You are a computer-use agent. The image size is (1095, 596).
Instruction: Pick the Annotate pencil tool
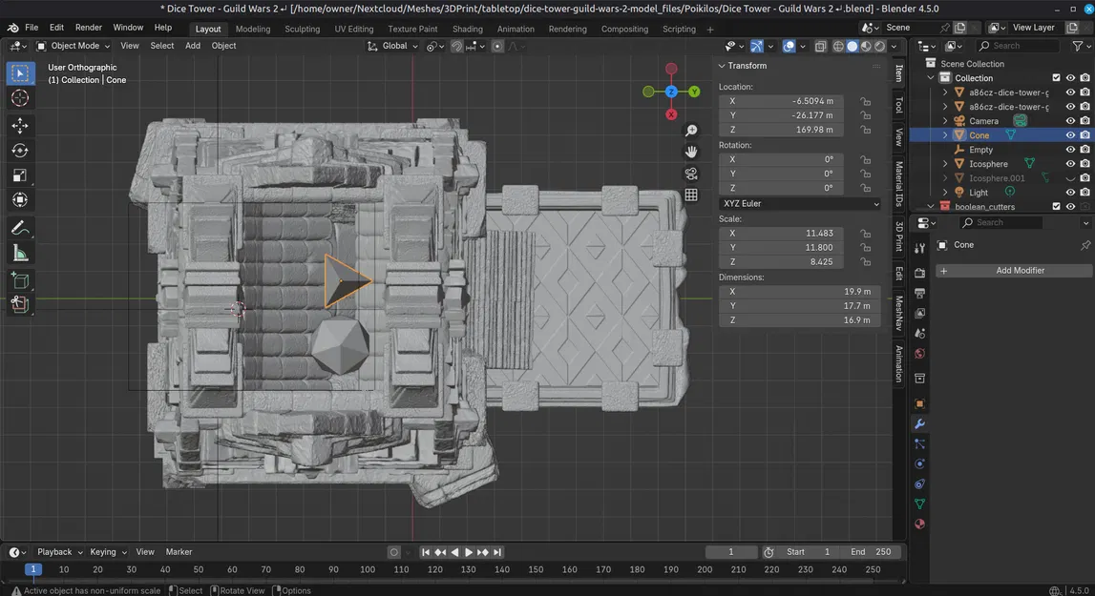[x=19, y=228]
